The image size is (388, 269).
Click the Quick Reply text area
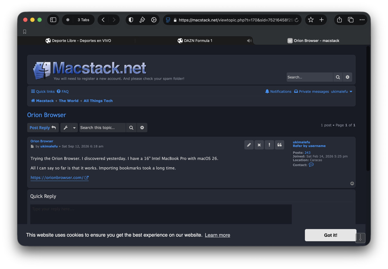(161, 214)
